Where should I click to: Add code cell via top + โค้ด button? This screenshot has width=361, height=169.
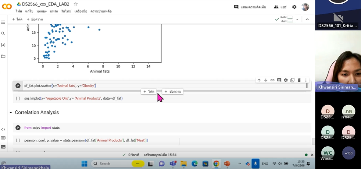pyautogui.click(x=17, y=19)
